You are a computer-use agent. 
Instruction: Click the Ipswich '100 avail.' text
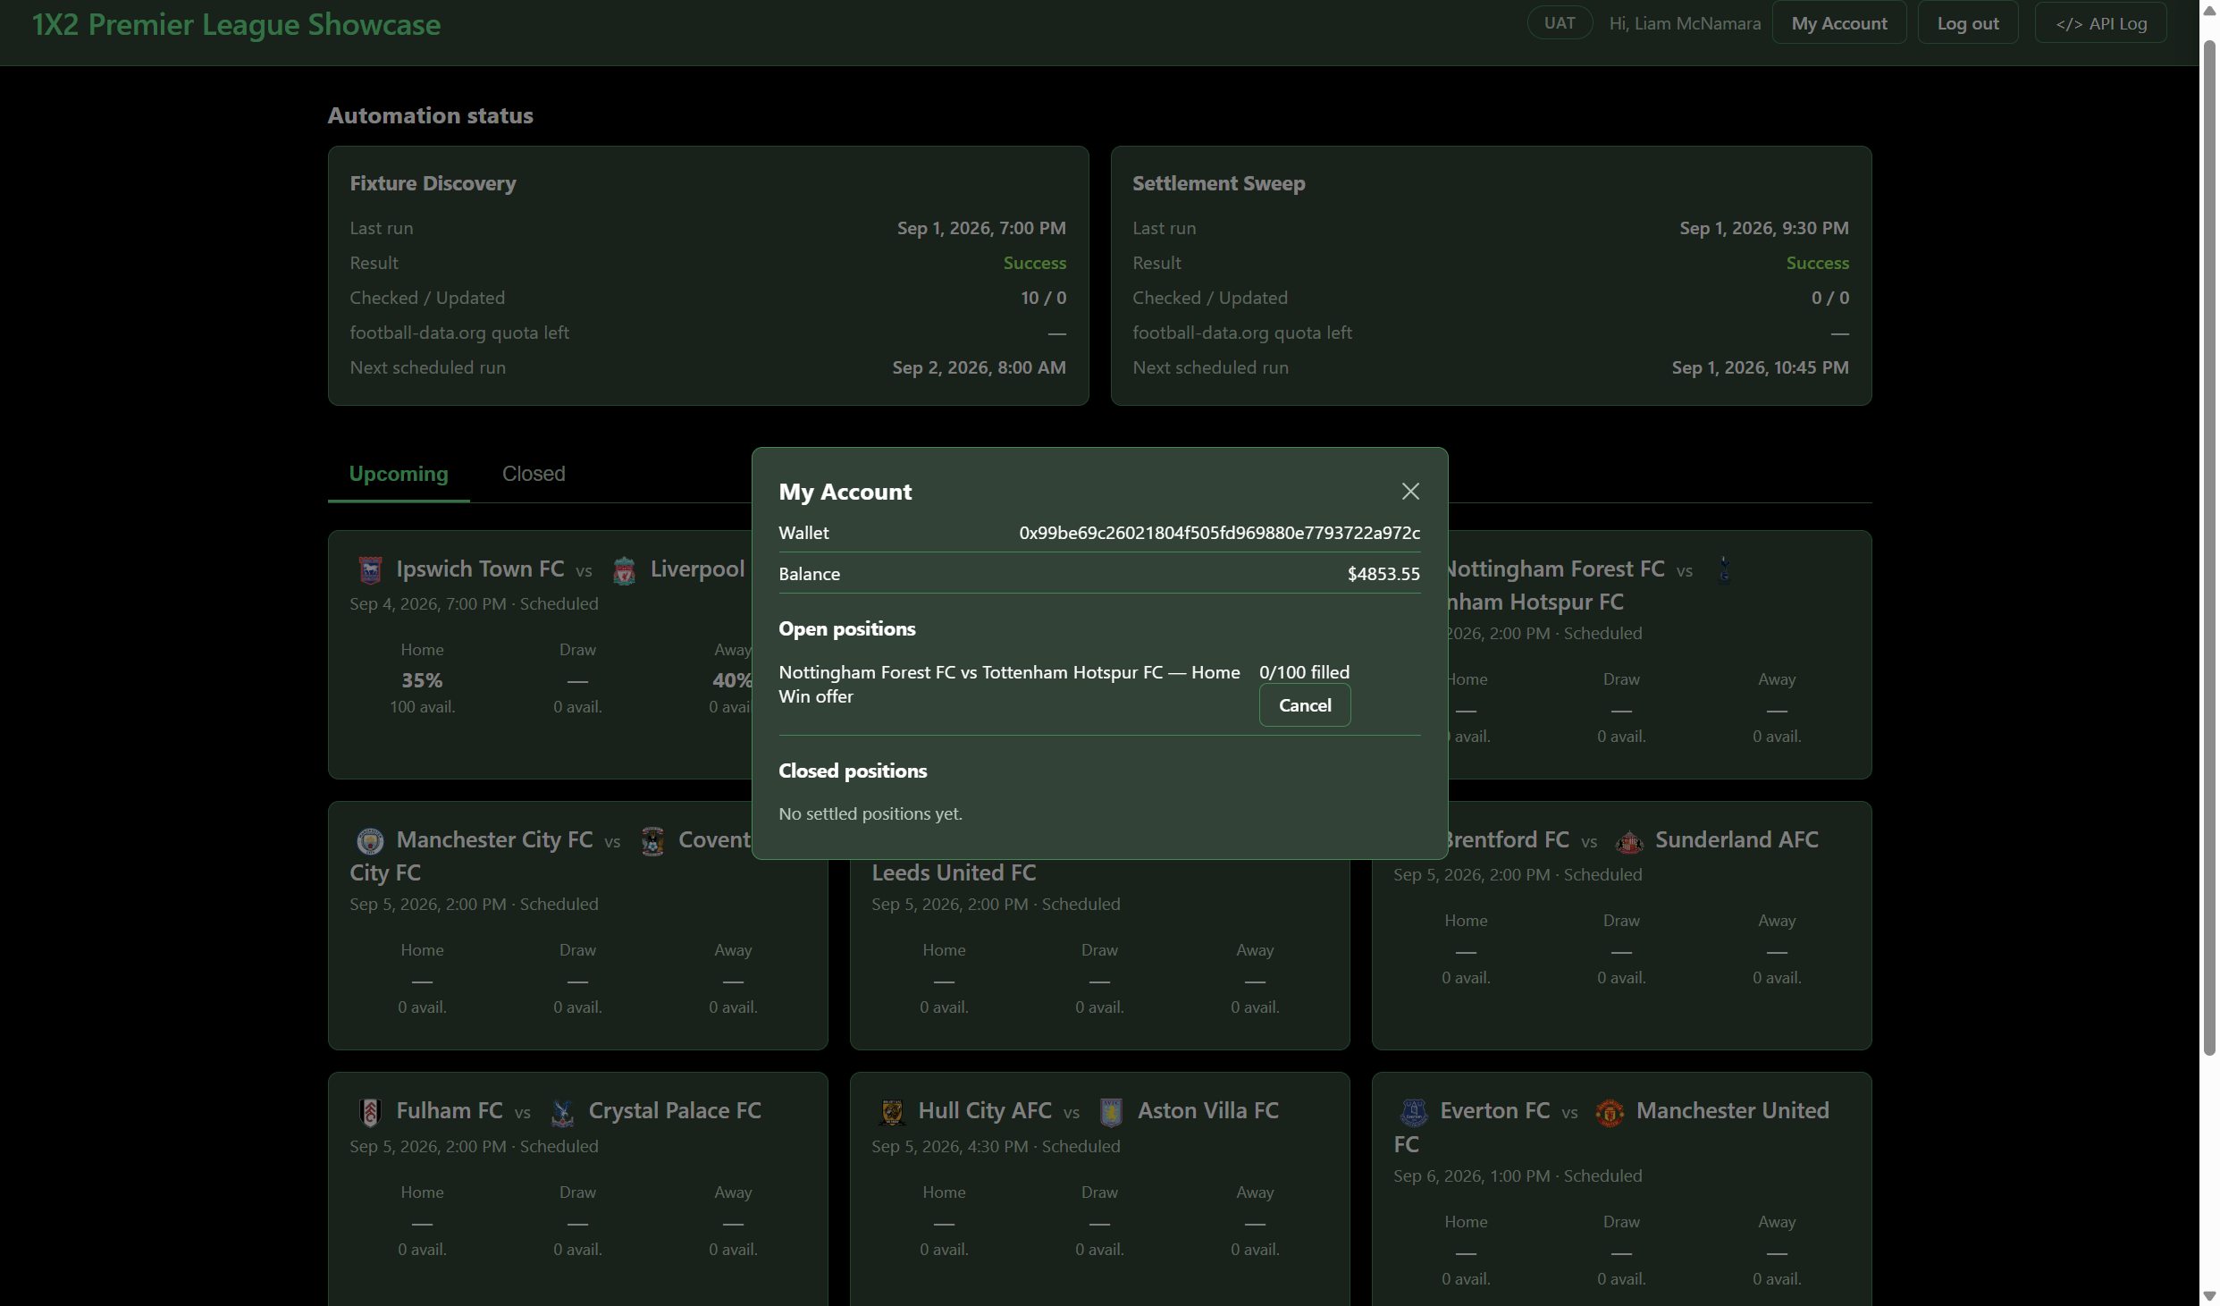point(422,707)
